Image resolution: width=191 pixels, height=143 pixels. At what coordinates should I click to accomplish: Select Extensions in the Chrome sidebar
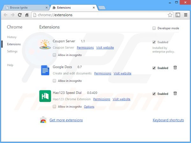[x=14, y=44]
